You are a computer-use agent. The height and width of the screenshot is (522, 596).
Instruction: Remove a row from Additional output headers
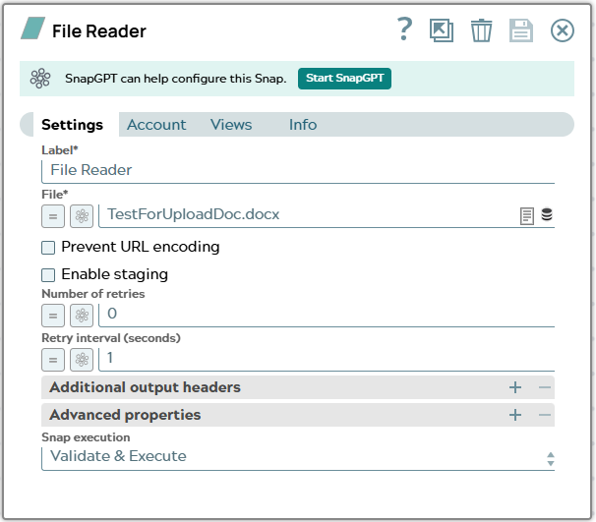point(545,387)
